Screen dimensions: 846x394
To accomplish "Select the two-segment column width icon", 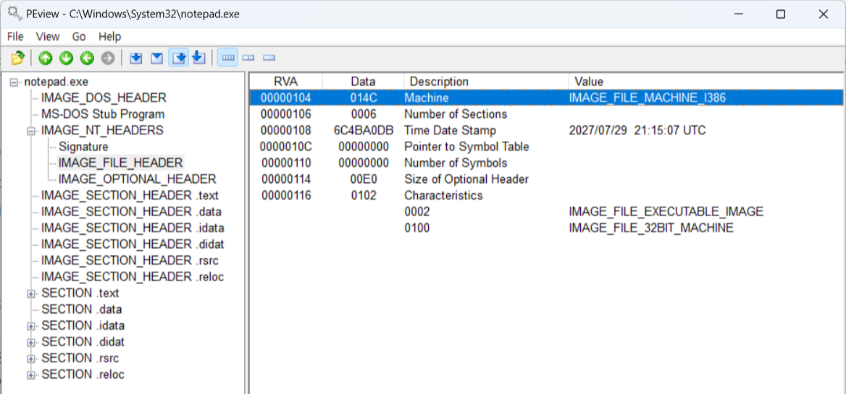I will coord(248,58).
